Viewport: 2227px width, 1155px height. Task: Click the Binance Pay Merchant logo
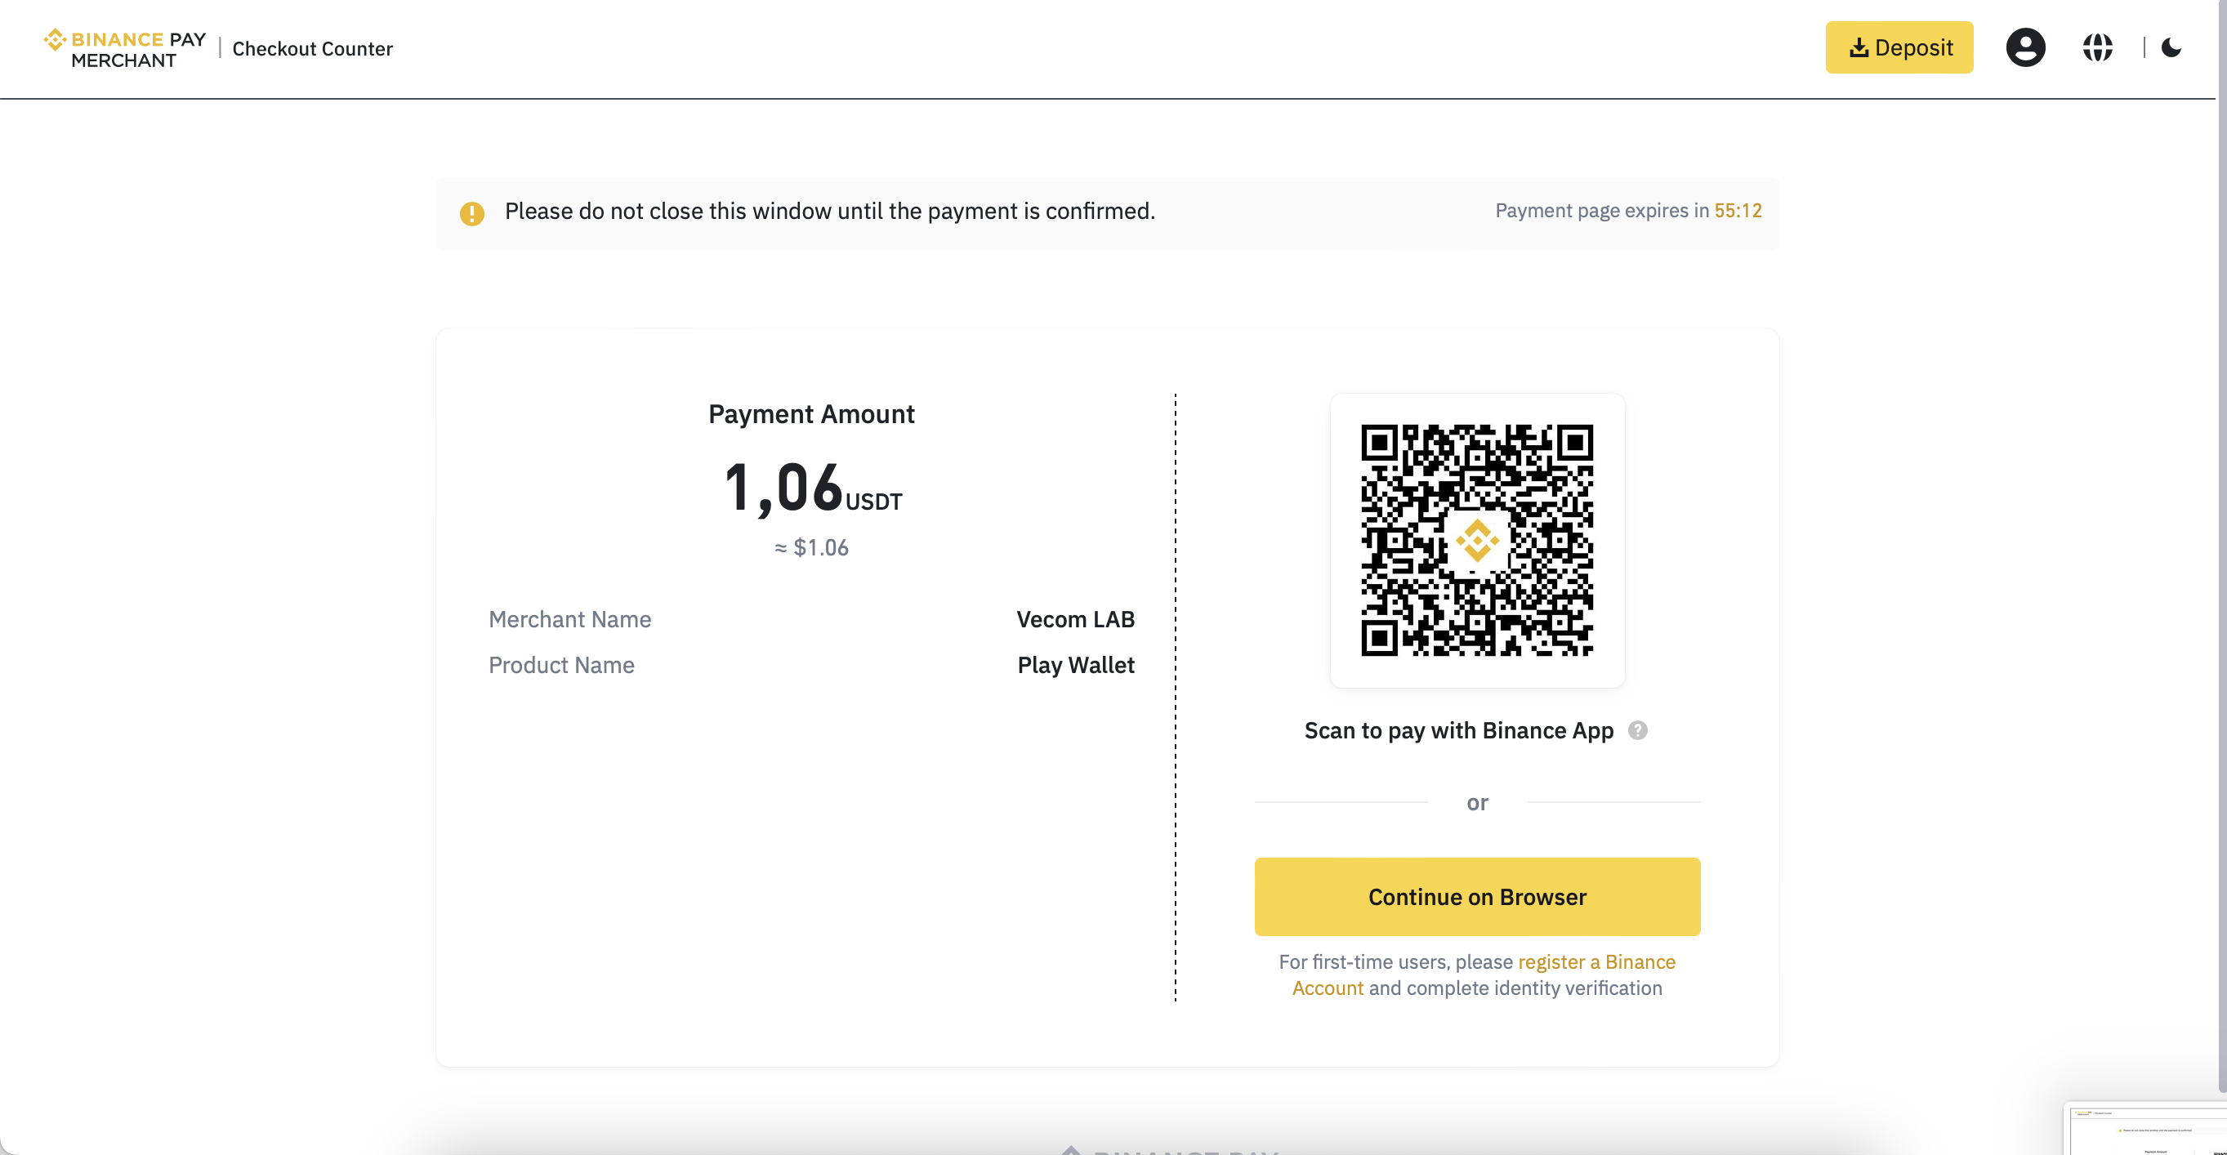click(125, 48)
